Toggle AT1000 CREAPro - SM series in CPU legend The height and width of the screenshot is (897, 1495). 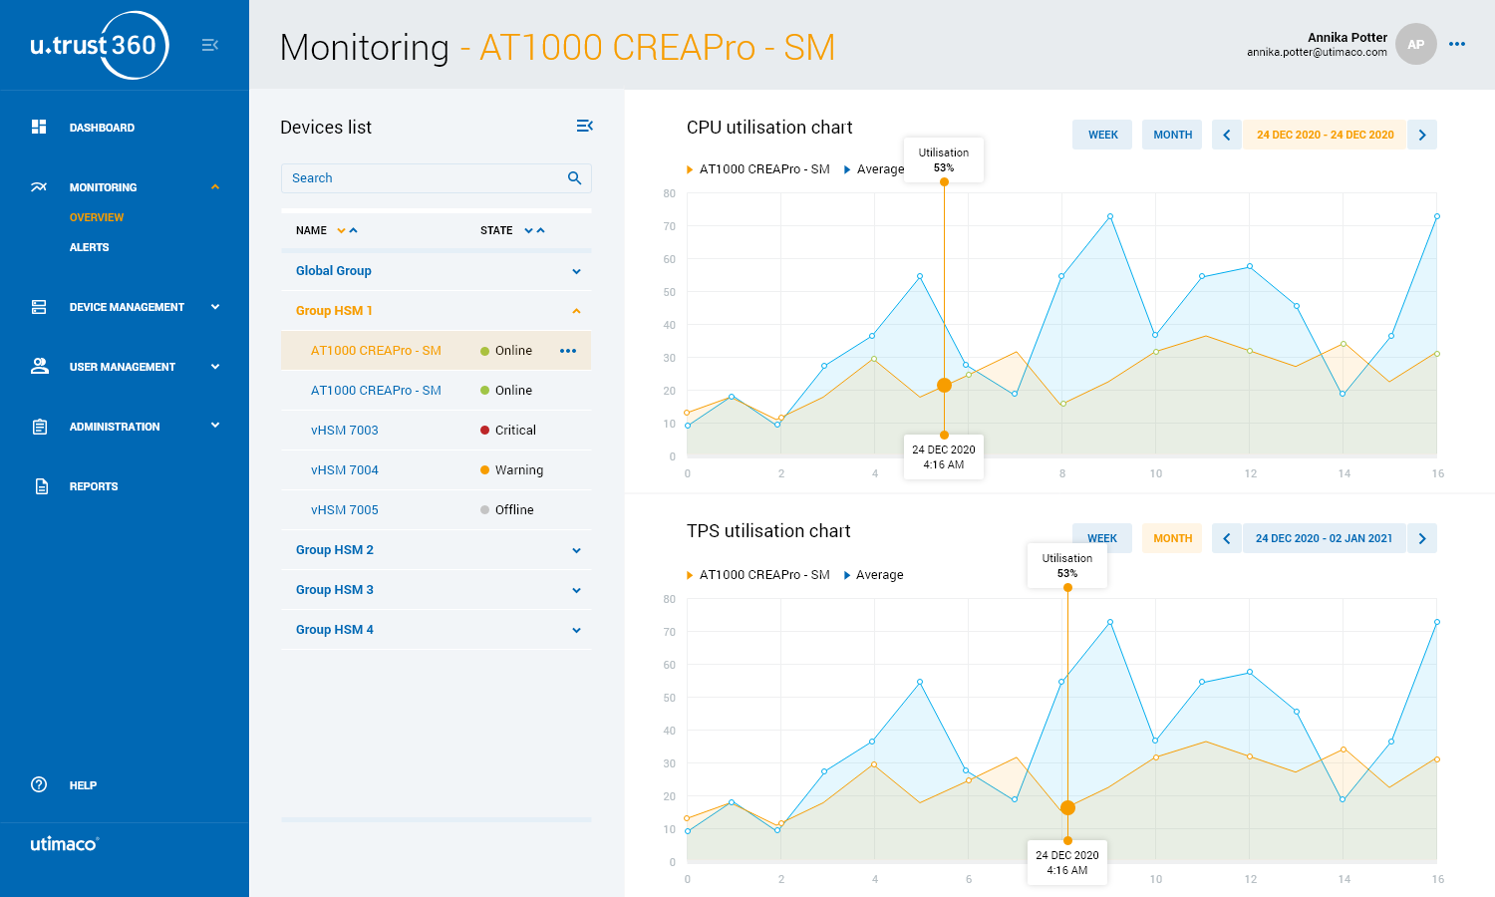758,169
